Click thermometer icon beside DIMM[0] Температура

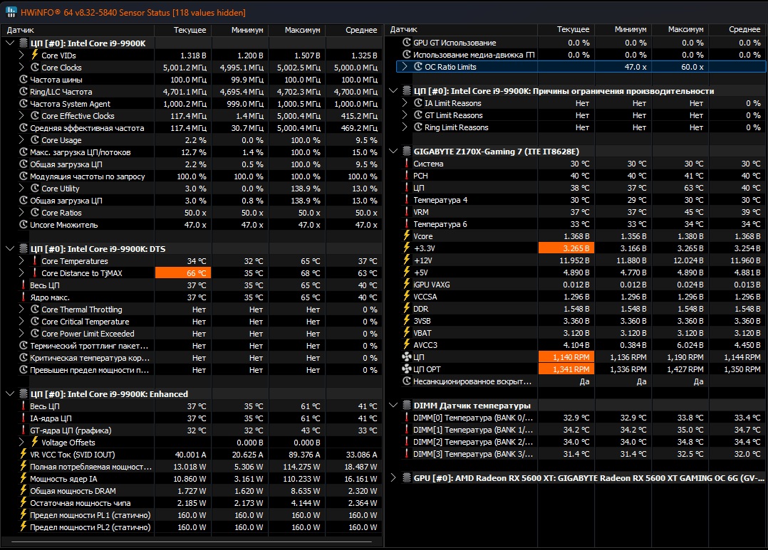407,418
